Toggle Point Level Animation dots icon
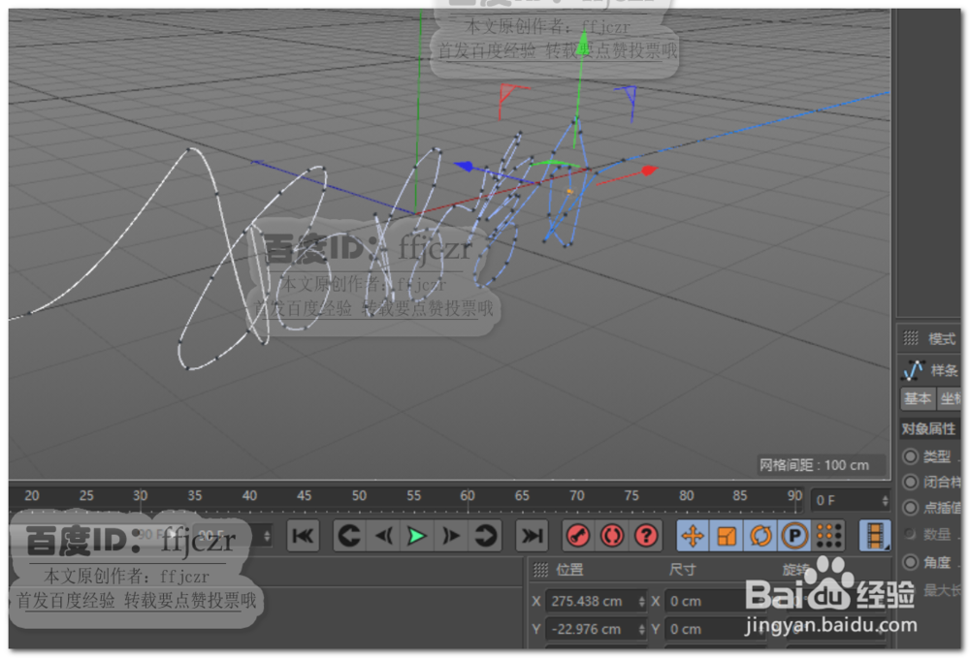The image size is (970, 658). pyautogui.click(x=829, y=536)
